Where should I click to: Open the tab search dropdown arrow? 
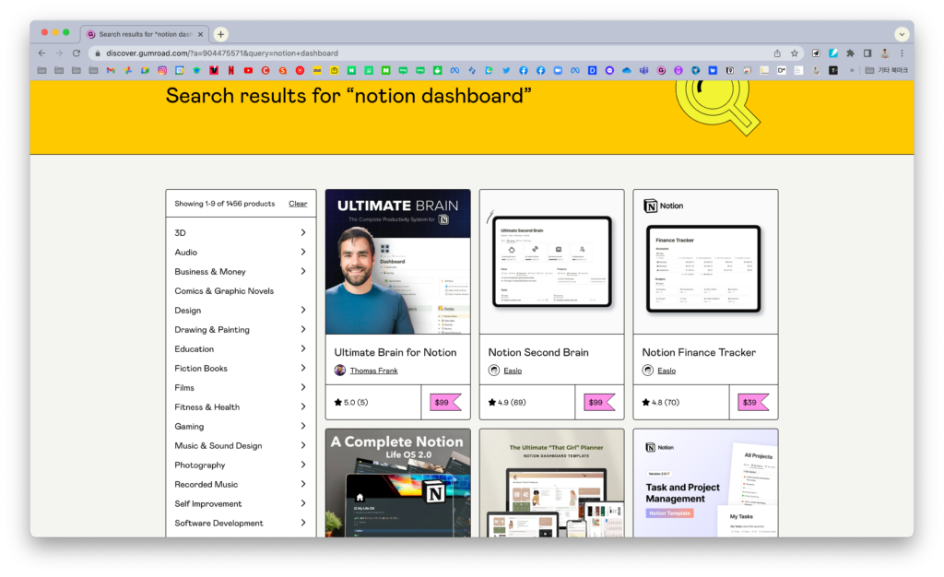pos(902,34)
